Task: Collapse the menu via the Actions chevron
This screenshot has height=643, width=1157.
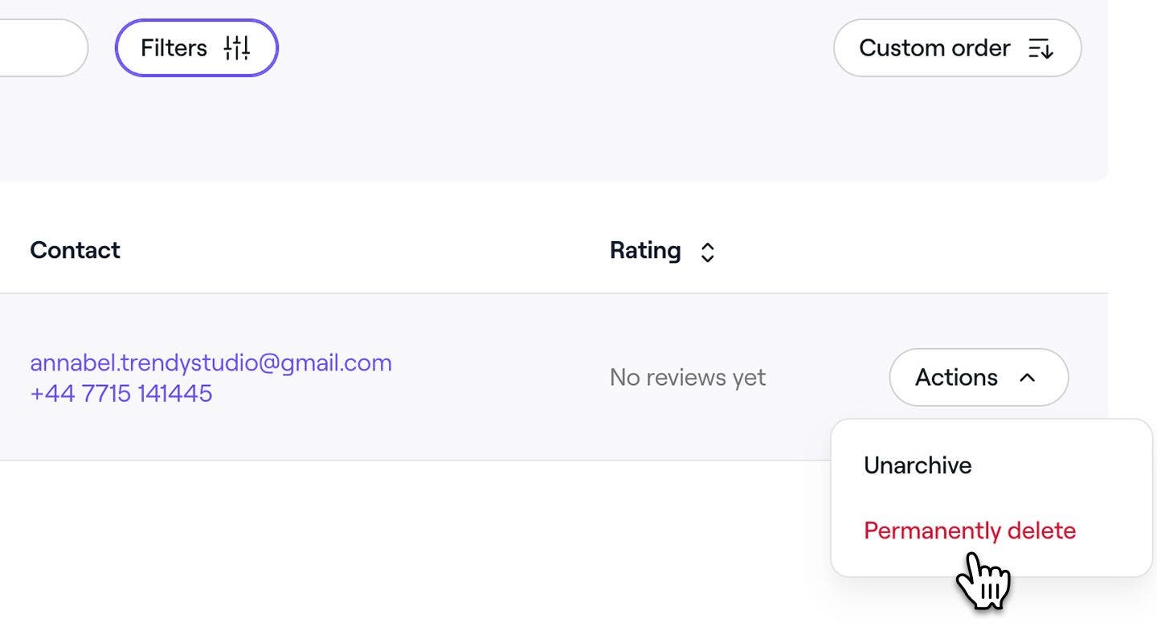Action: pyautogui.click(x=1027, y=377)
